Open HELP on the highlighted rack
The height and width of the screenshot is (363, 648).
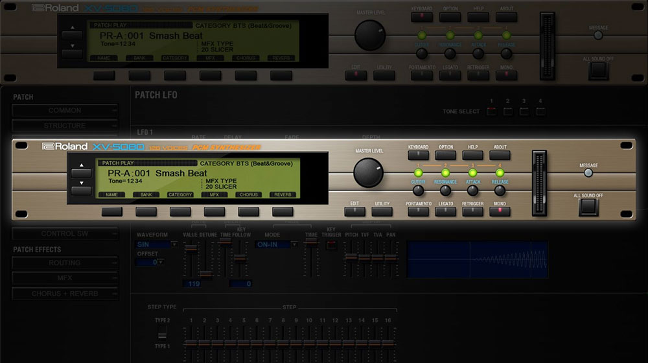(472, 156)
